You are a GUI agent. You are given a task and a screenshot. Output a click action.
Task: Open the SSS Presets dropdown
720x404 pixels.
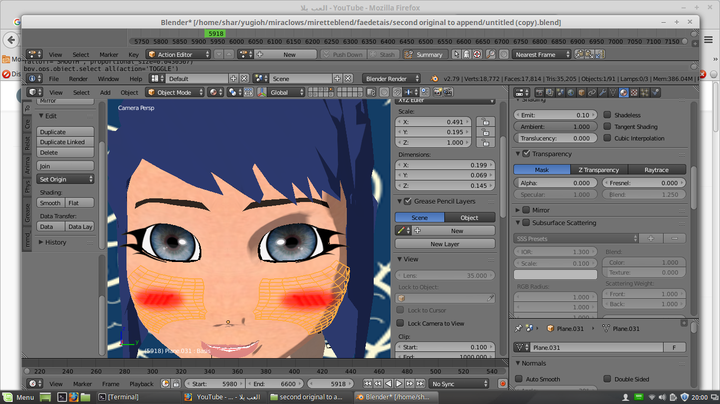(576, 238)
